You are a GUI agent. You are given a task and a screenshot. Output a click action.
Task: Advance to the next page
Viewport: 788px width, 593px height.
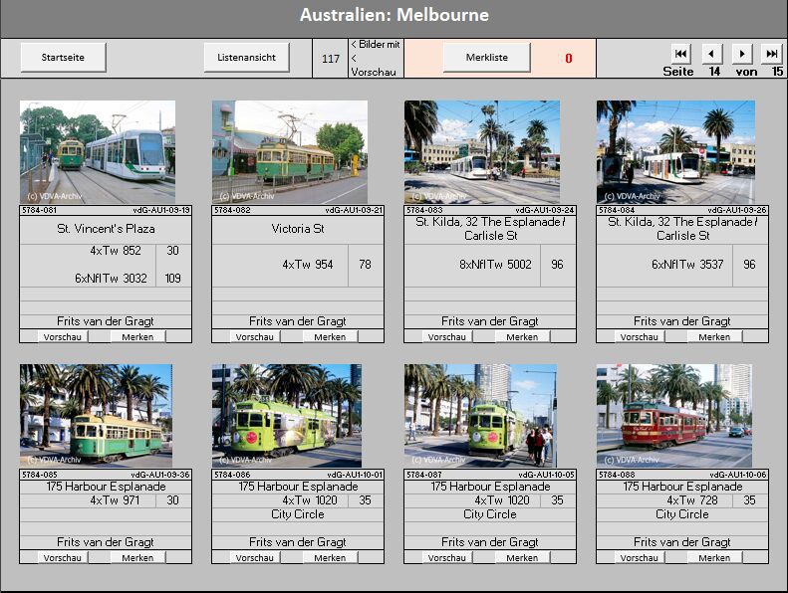[742, 53]
